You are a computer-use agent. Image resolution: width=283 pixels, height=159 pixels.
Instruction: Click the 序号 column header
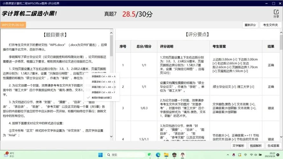[123, 46]
